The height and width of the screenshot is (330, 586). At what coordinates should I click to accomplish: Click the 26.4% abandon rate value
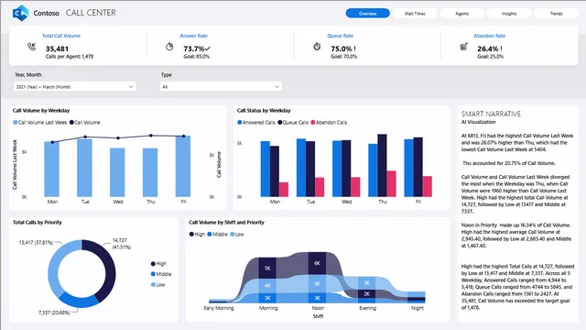click(488, 49)
